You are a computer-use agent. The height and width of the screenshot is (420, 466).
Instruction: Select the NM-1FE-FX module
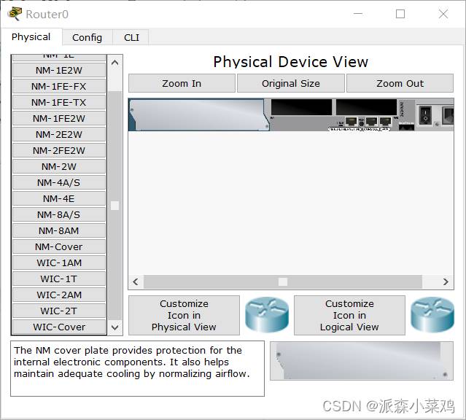[x=59, y=87]
